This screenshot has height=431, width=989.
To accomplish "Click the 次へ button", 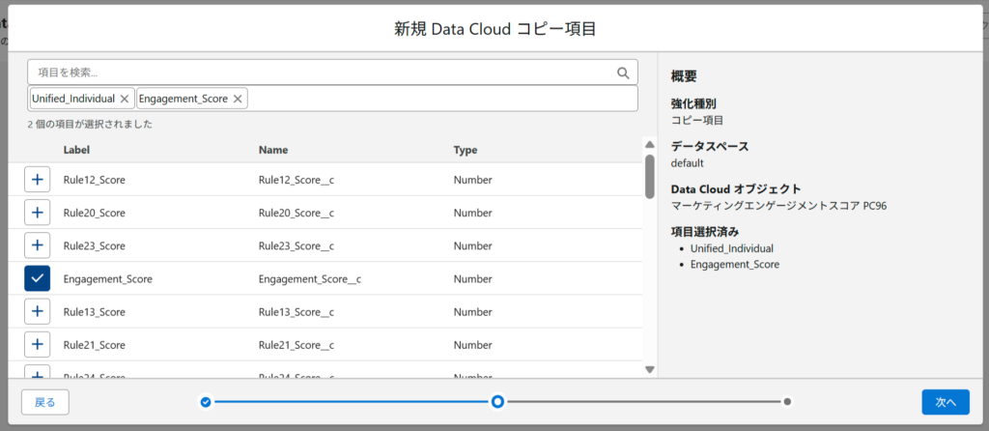I will coord(946,402).
